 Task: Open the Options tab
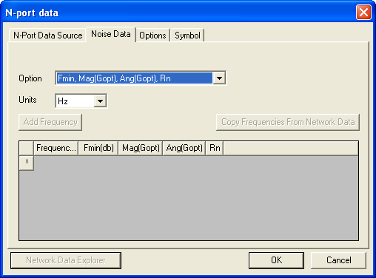(x=152, y=35)
